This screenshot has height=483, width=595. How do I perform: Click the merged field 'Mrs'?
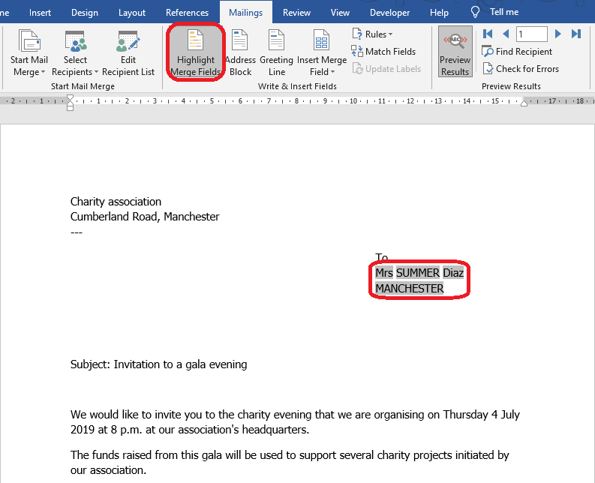pyautogui.click(x=384, y=273)
